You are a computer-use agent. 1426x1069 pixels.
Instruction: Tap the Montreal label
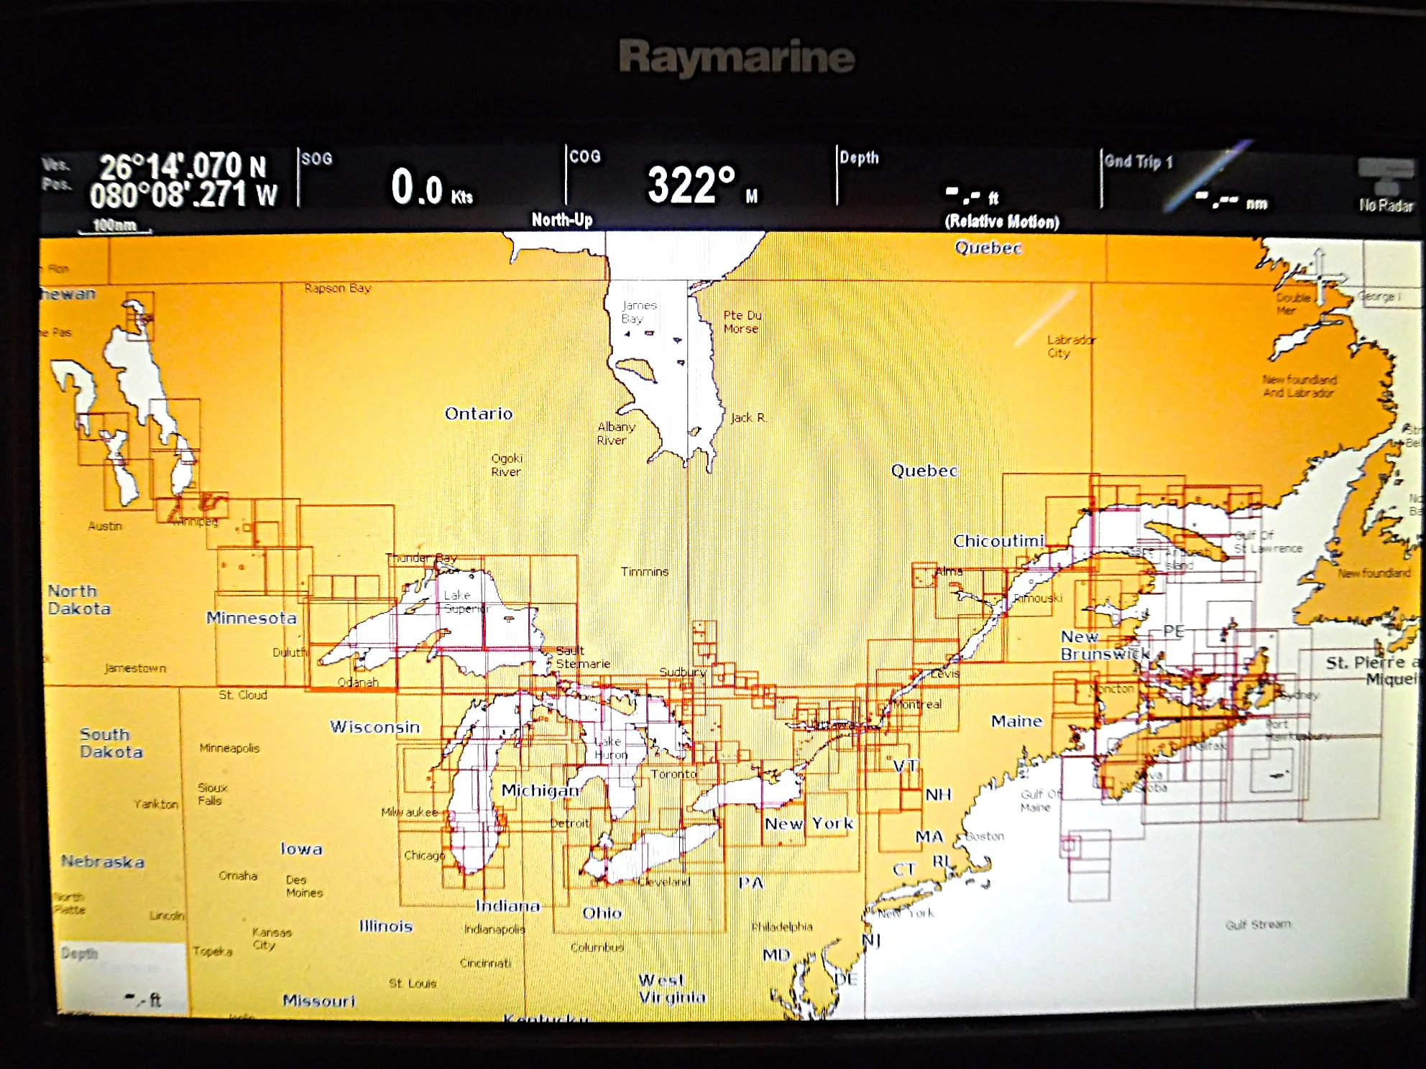[x=917, y=704]
